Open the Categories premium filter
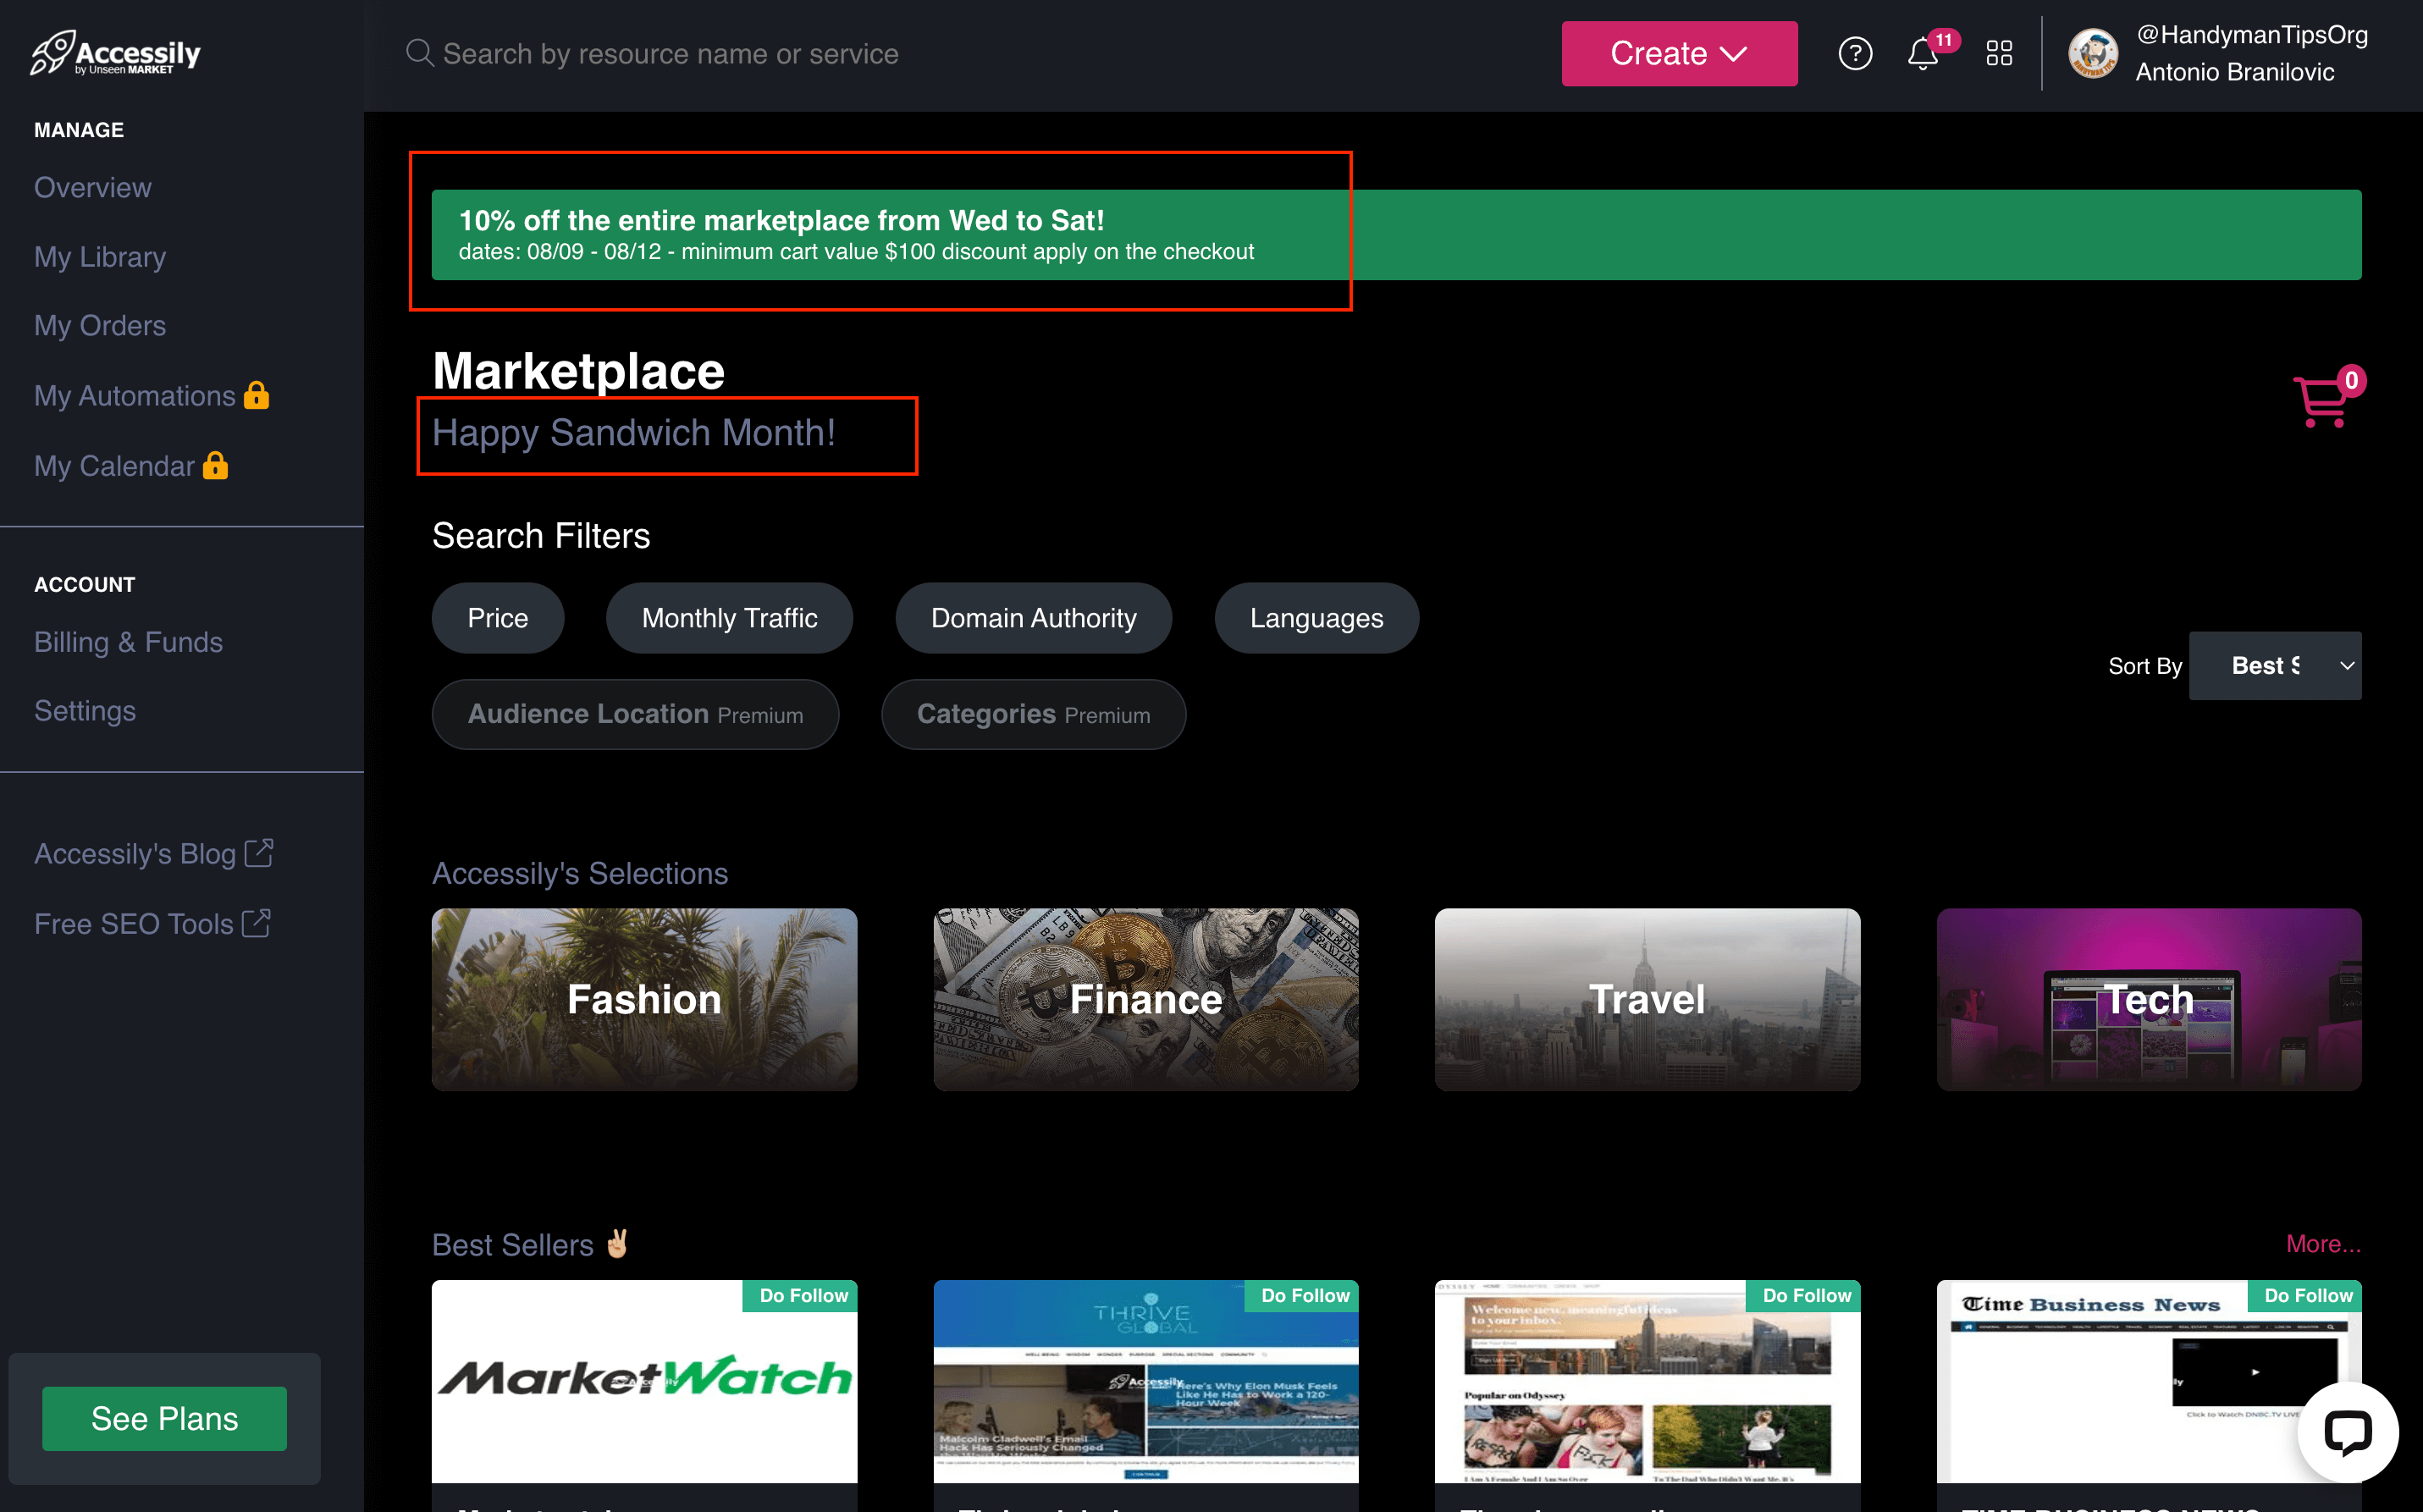 click(1034, 714)
